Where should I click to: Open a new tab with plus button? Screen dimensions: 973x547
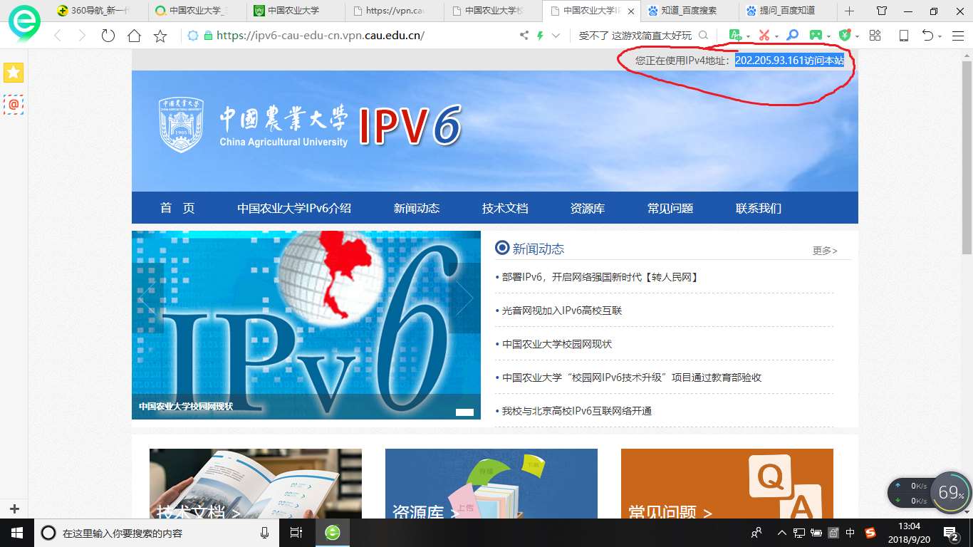(849, 11)
